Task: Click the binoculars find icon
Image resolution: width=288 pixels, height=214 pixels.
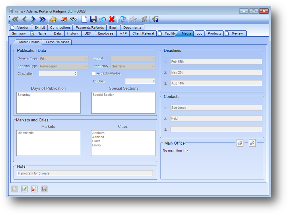Action: tap(74, 19)
